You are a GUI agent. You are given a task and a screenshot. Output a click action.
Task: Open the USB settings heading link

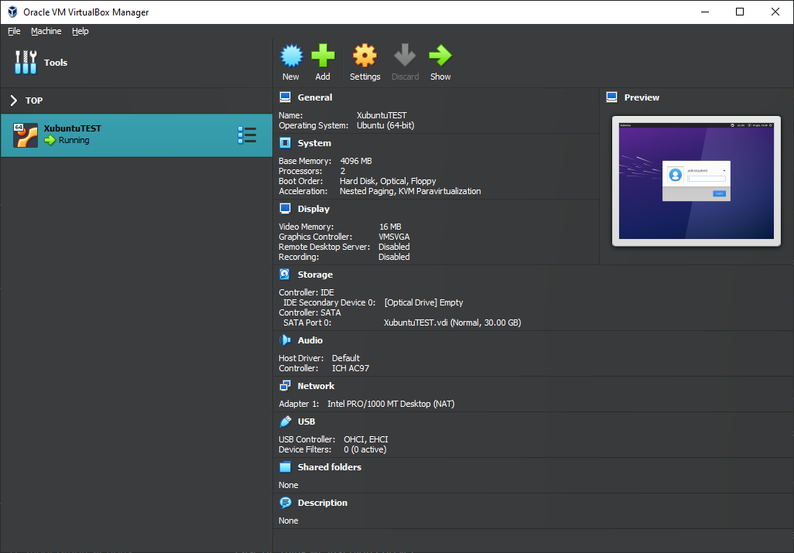(x=306, y=422)
